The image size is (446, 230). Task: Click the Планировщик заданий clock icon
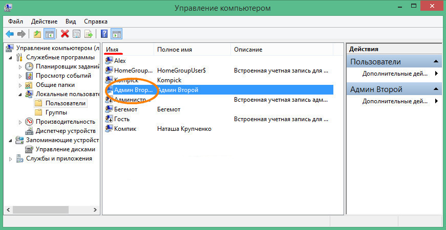(29, 67)
